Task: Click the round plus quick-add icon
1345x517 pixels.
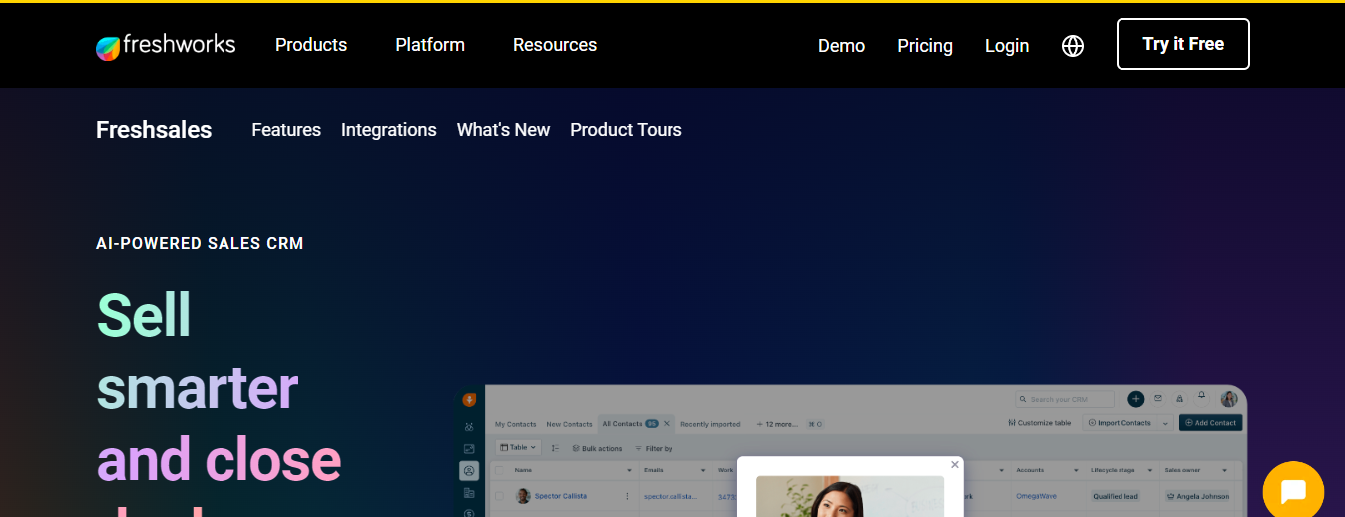Action: click(x=1135, y=399)
